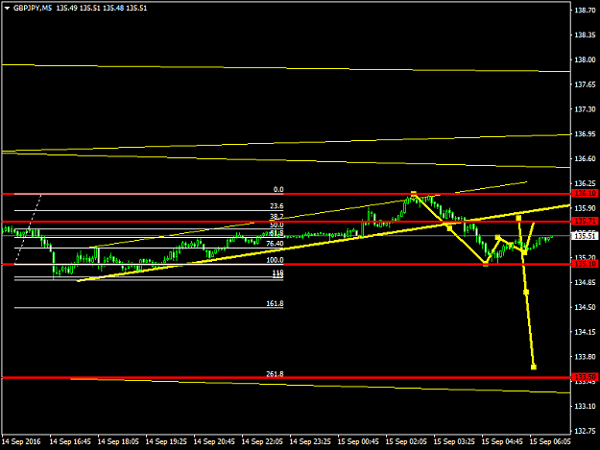Select the red 135.71 price label
The image size is (600, 450).
point(586,221)
